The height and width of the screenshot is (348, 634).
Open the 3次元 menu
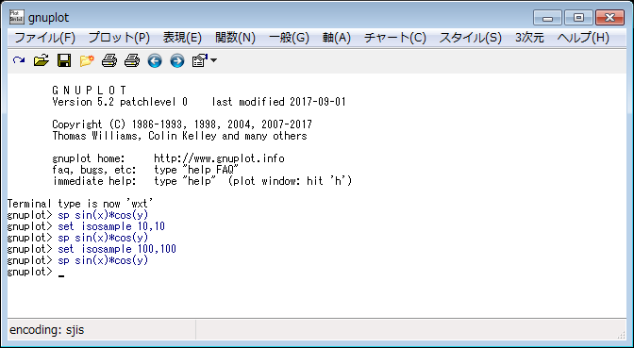point(529,38)
